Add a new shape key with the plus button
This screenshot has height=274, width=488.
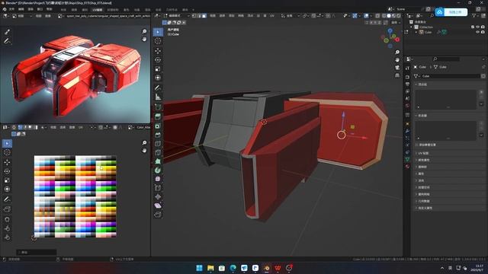[481, 123]
